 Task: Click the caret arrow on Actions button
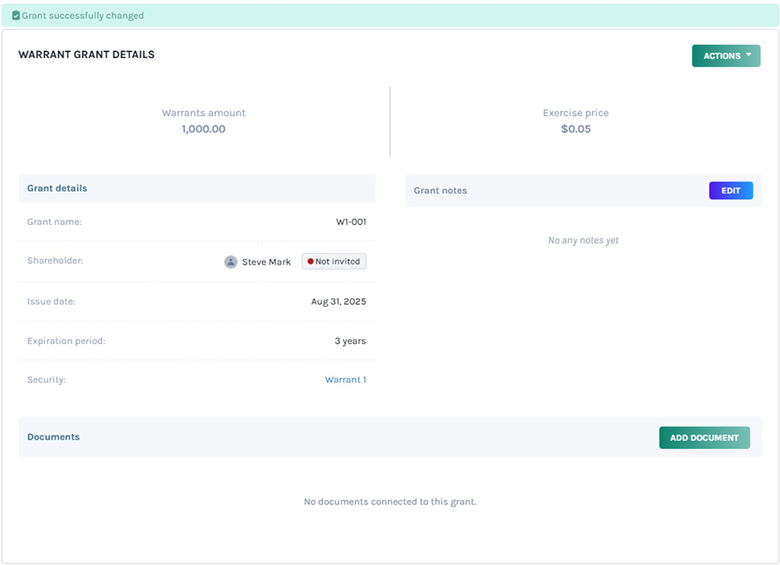pos(748,55)
